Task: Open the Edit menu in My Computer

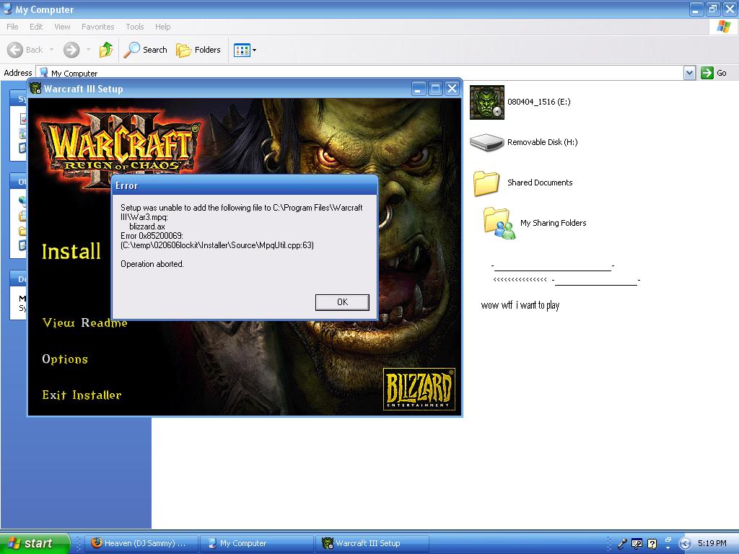Action: (x=36, y=27)
